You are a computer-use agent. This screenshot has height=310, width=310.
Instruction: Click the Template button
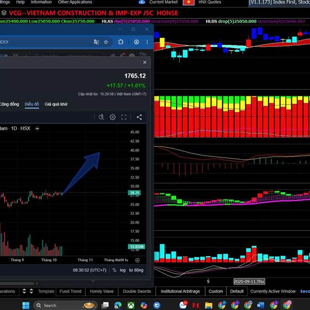tap(47, 291)
